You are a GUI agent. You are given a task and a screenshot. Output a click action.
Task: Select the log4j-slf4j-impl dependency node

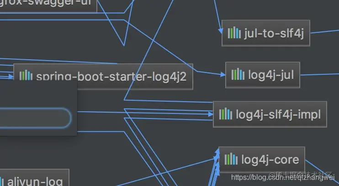click(270, 114)
